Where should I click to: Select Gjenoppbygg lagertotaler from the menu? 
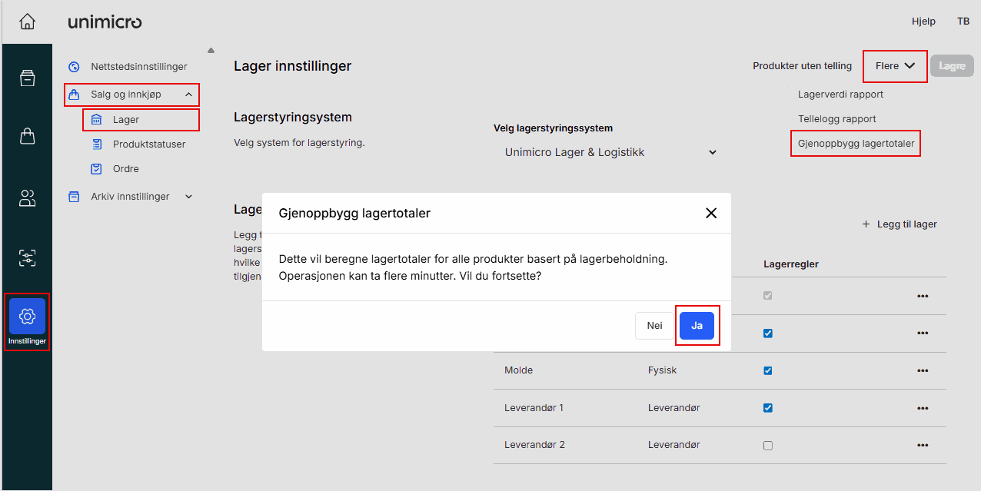[x=855, y=143]
